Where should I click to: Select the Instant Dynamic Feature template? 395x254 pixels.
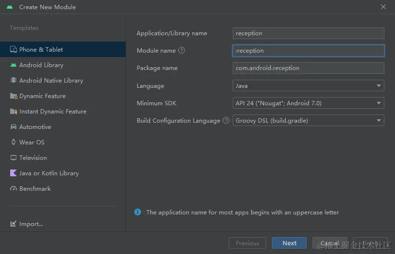click(x=63, y=112)
